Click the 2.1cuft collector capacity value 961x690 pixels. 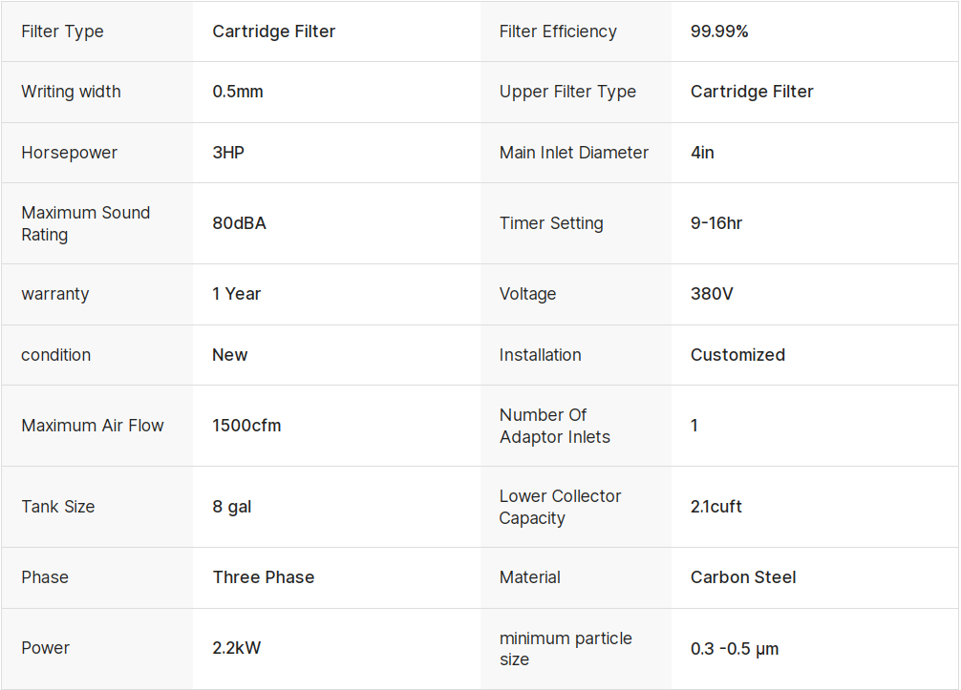716,507
